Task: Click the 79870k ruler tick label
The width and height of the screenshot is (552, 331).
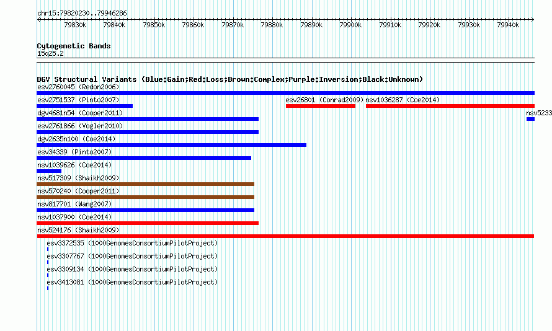Action: [233, 25]
